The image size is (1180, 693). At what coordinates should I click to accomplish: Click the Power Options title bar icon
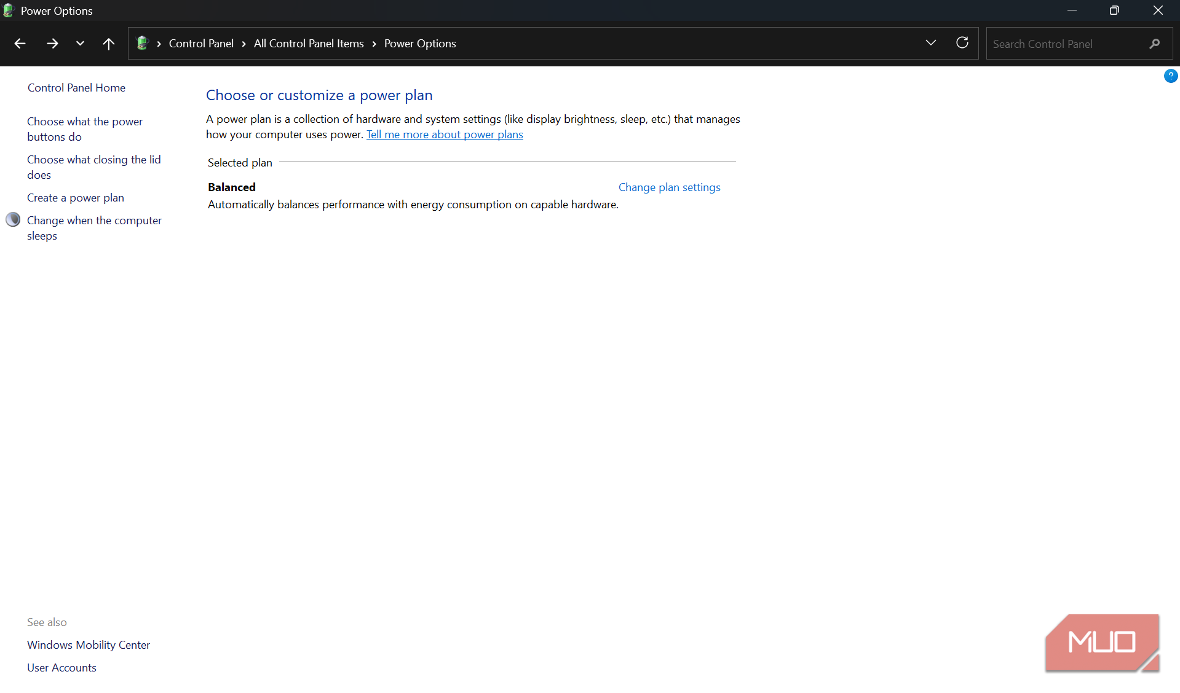9,10
